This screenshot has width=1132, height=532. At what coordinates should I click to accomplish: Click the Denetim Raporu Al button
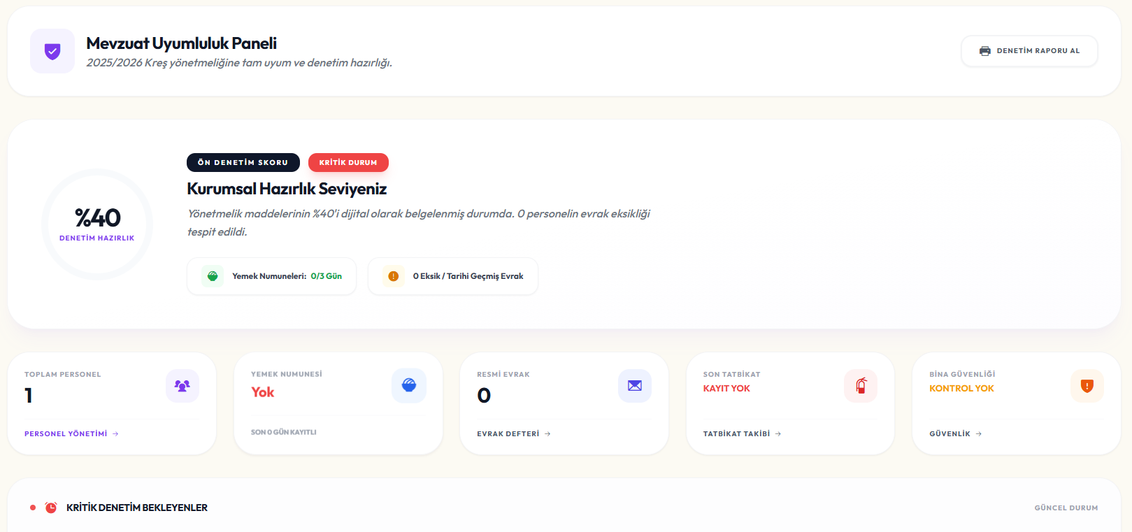(x=1029, y=51)
